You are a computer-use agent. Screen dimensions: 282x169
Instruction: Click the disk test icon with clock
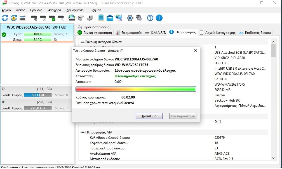click(43, 18)
